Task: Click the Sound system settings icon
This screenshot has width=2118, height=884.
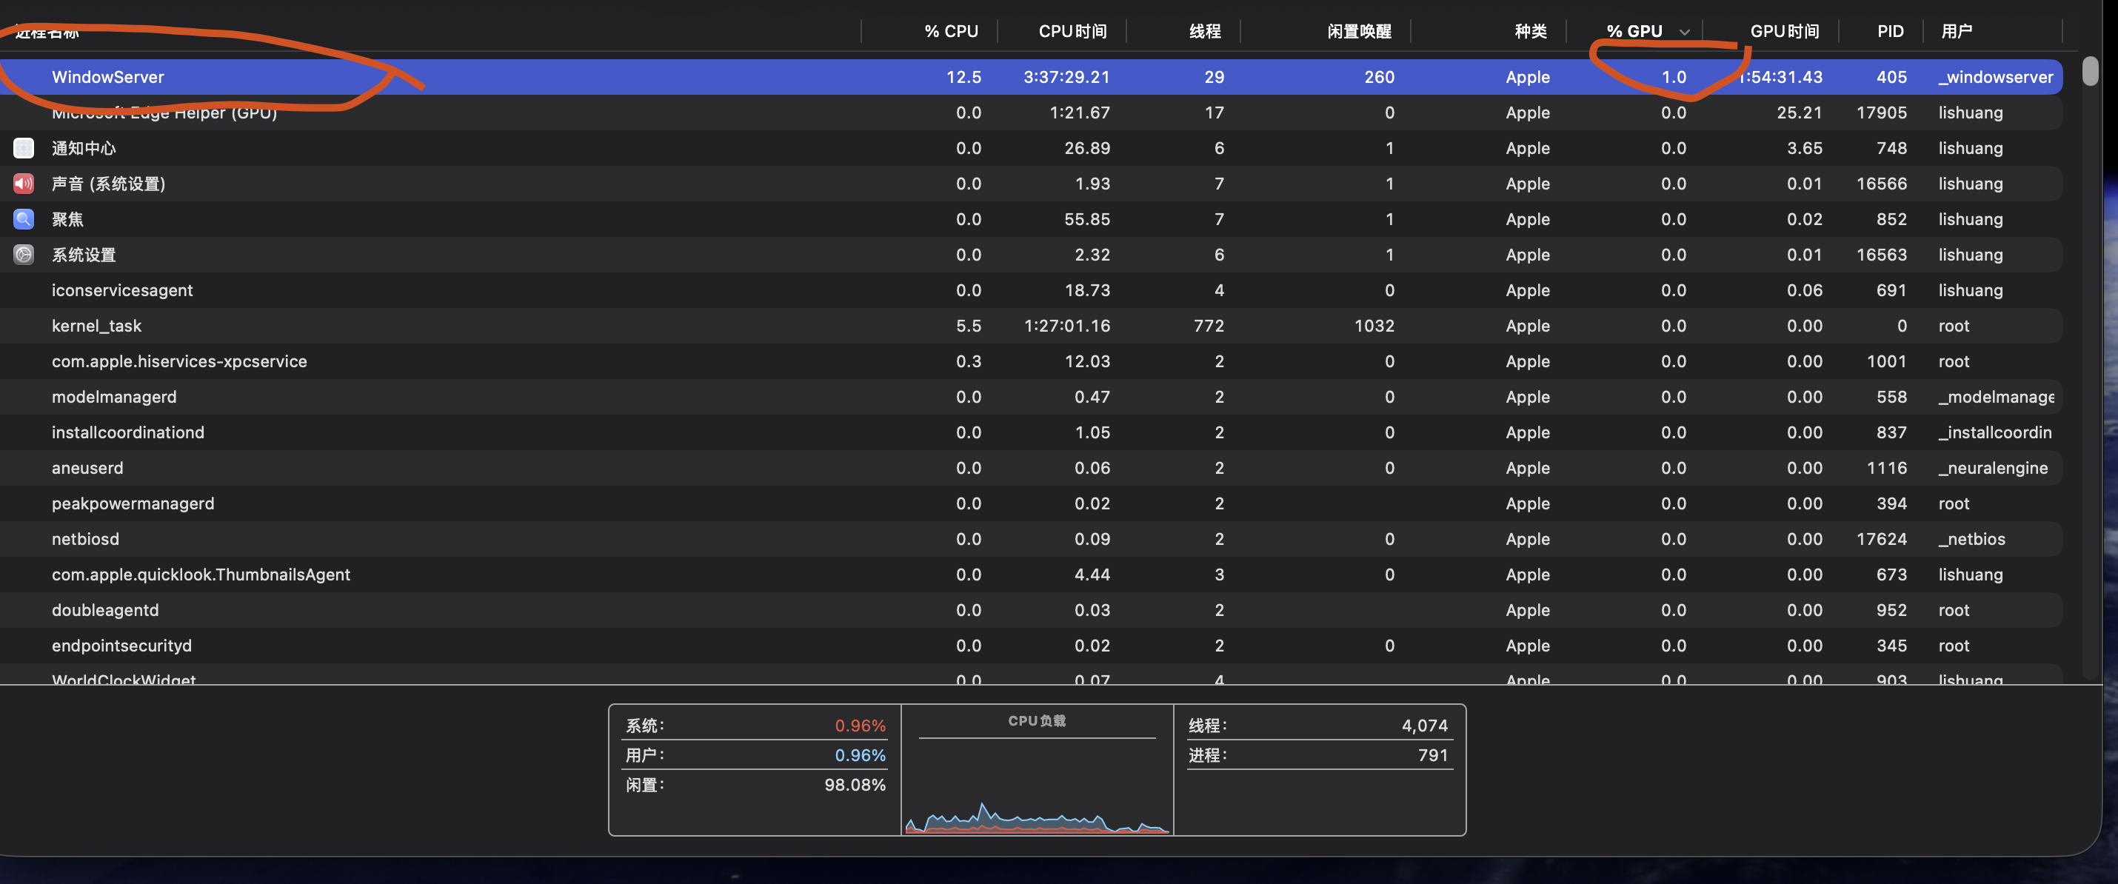Action: 24,184
